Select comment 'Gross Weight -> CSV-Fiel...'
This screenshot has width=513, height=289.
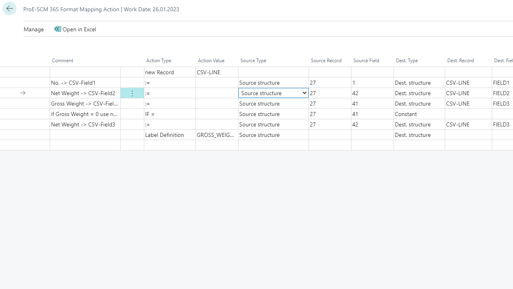[85, 104]
